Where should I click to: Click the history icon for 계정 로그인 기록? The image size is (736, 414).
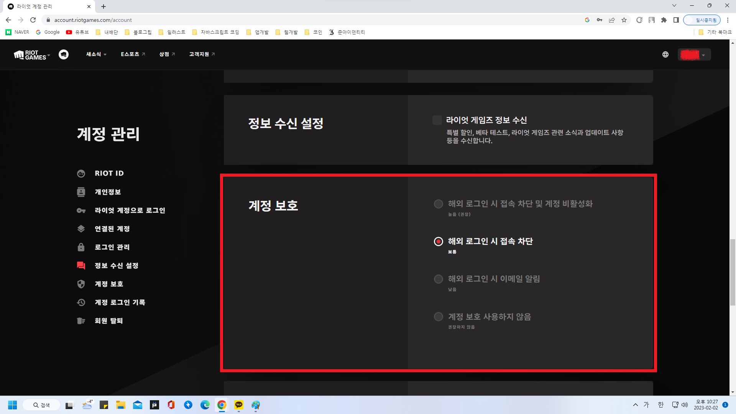coord(81,302)
